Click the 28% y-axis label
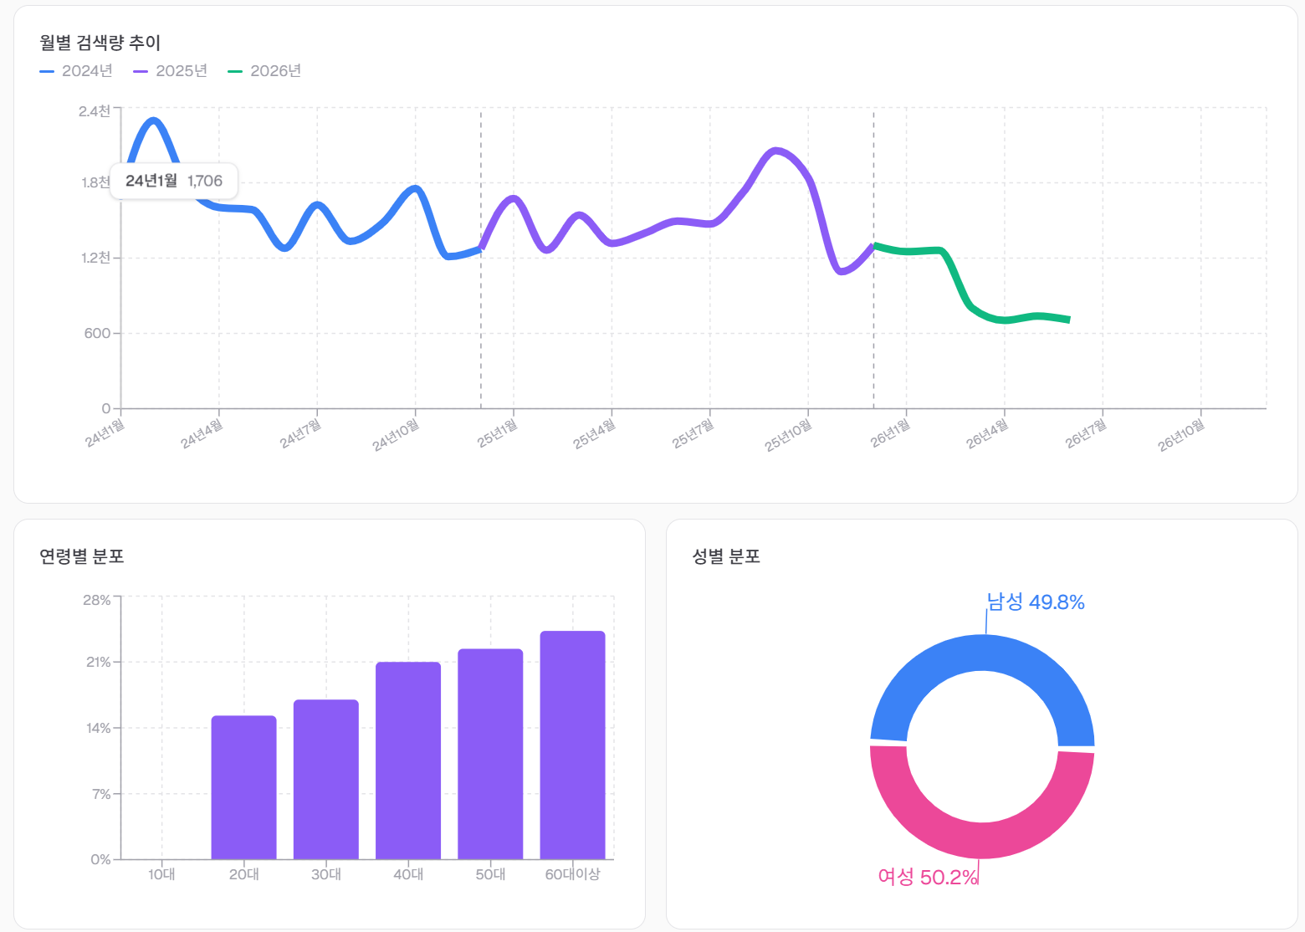The image size is (1305, 932). point(96,600)
